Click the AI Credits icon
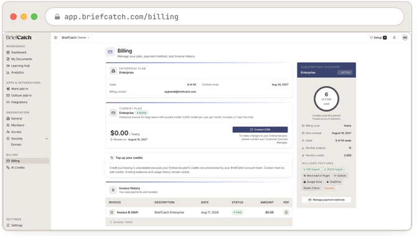The image size is (417, 236). click(8, 168)
